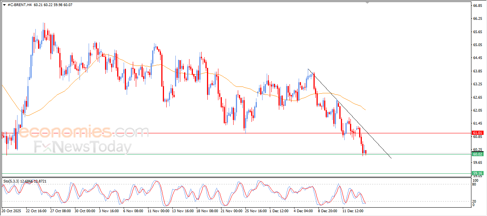Viewport: 487px width, 216px height.
Task: Click stochastic level 80 on the scale
Action: (x=474, y=184)
